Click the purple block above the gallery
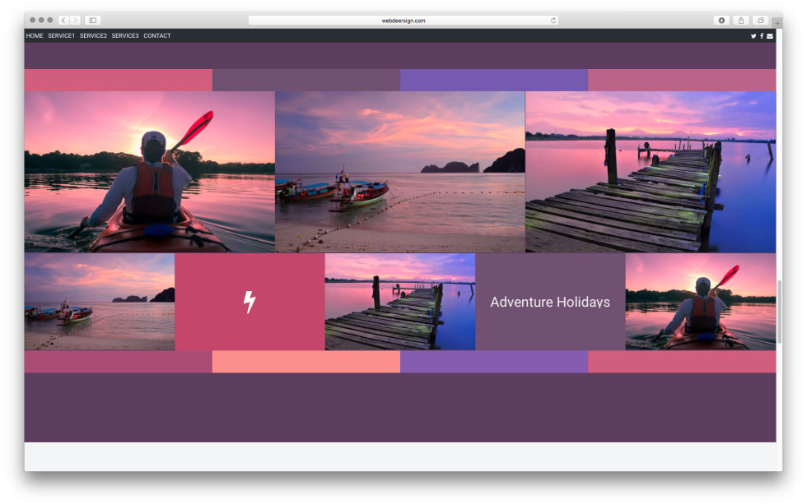The width and height of the screenshot is (807, 504). (x=494, y=80)
